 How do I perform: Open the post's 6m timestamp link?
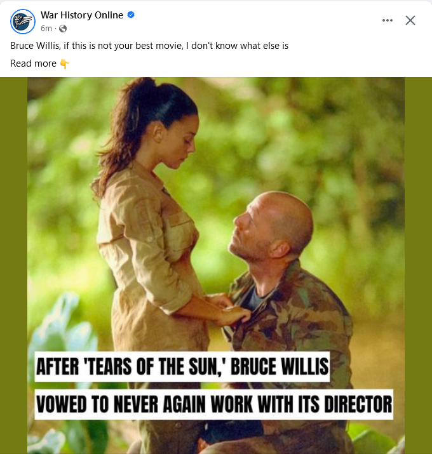tap(46, 29)
